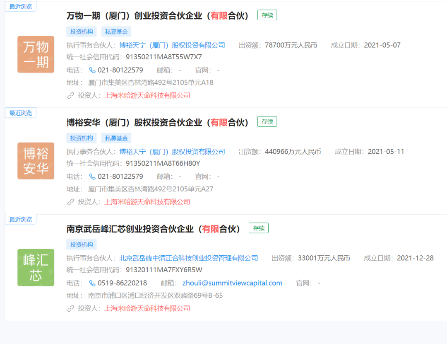Click link icon before 投资人 in 博裕安华 card

[x=70, y=202]
